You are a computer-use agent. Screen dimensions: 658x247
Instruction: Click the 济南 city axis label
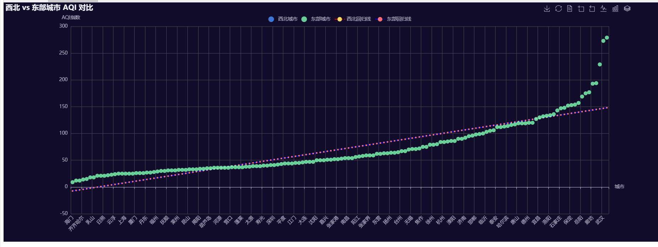point(461,220)
